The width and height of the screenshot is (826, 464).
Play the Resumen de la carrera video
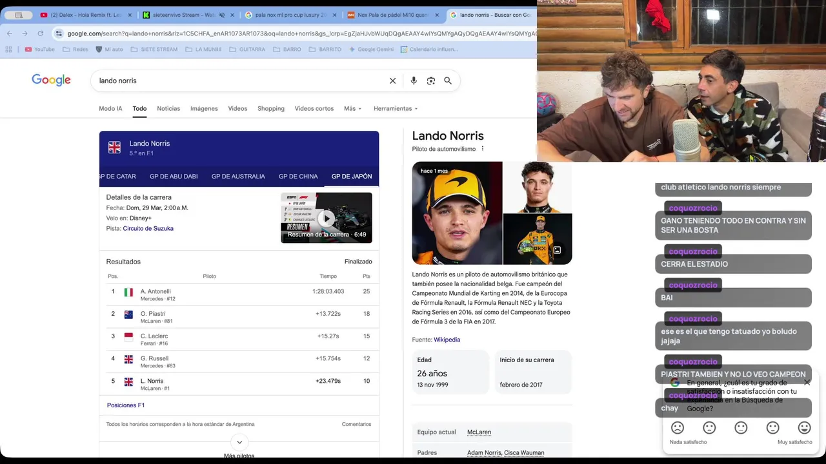(327, 218)
